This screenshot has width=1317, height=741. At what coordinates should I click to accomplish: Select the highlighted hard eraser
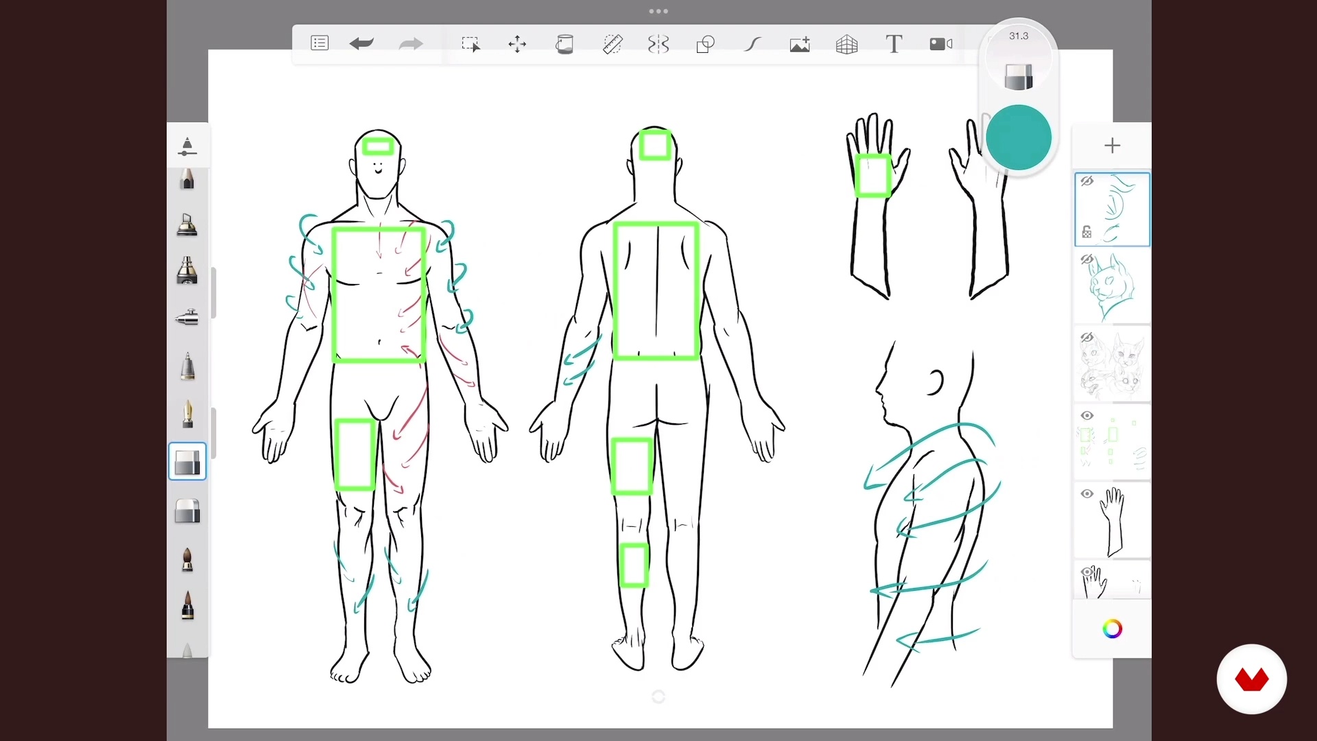click(187, 461)
